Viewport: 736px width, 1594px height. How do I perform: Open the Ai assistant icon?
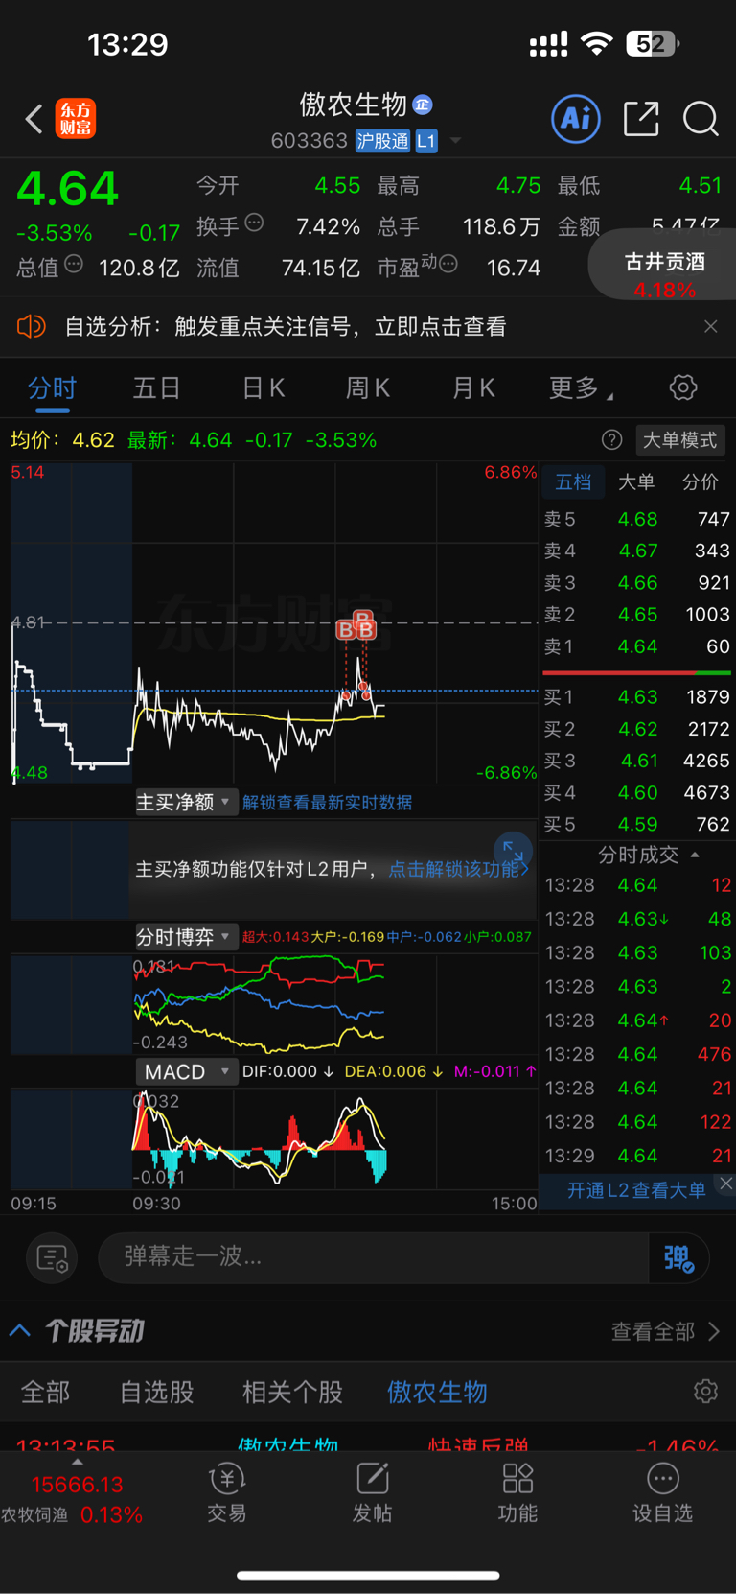coord(576,119)
